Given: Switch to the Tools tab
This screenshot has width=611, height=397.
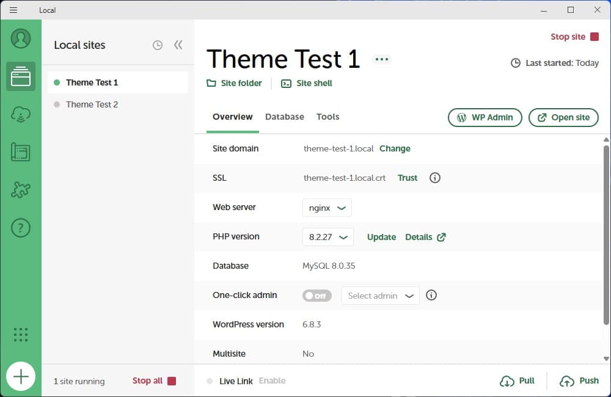Looking at the screenshot, I should (x=327, y=117).
